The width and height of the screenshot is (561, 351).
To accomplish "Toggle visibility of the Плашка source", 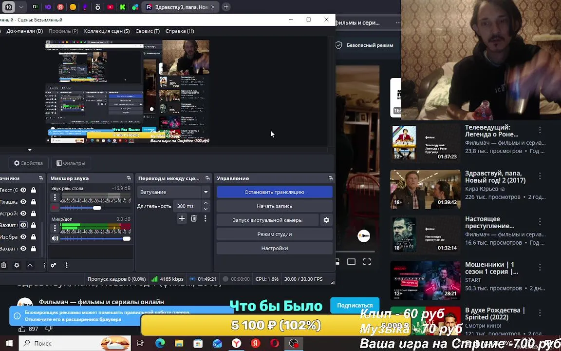I will (23, 202).
